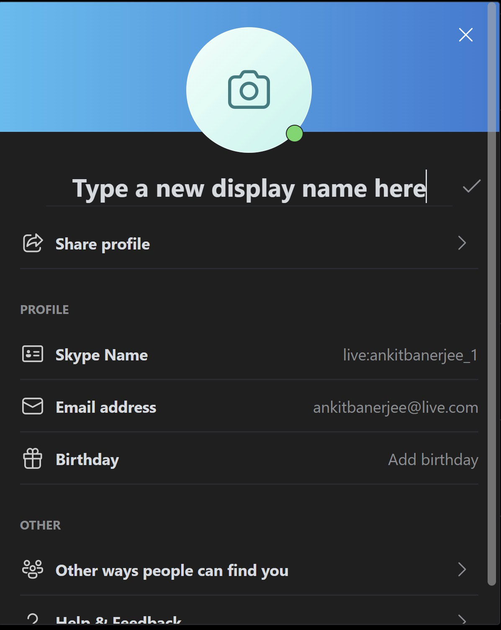Expand Other ways people can find you
Viewport: 501px width, 630px height.
(462, 570)
